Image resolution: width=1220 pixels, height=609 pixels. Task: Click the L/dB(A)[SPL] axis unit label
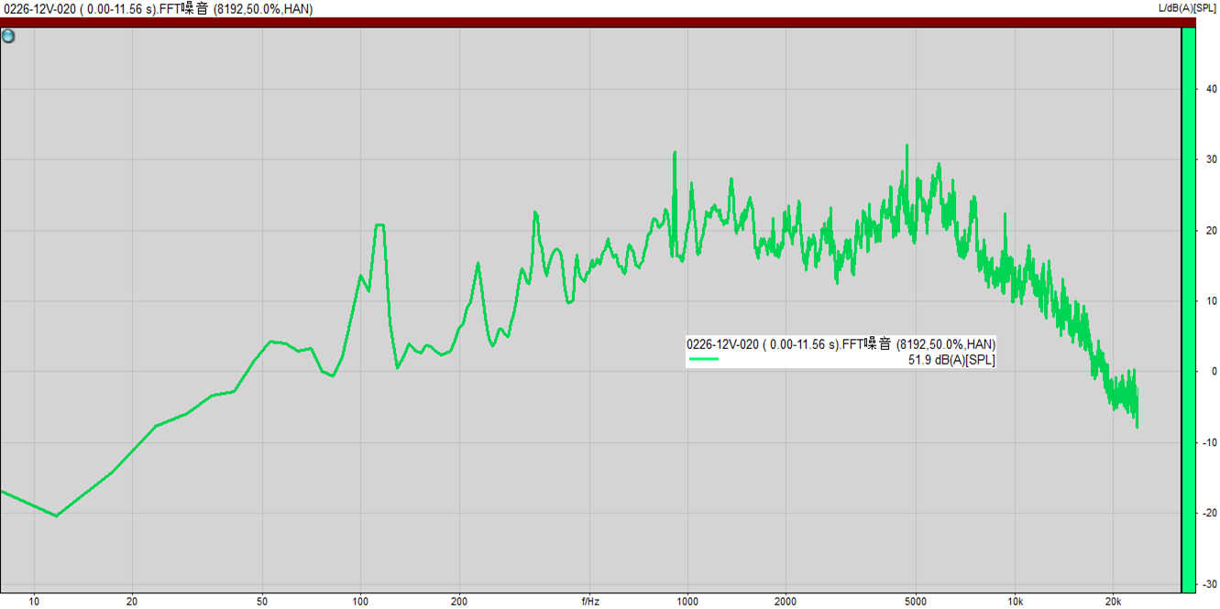click(1188, 8)
